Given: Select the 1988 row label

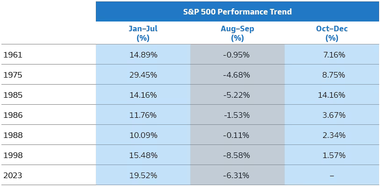Looking at the screenshot, I should pos(13,135).
